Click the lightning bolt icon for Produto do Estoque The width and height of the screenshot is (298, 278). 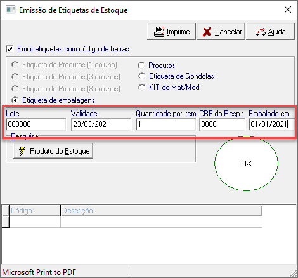coord(22,151)
